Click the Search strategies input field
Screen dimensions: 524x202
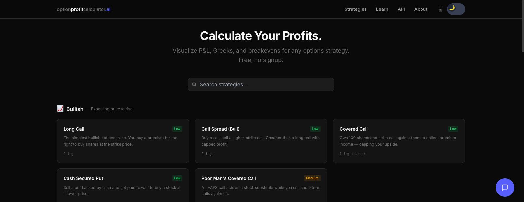(x=261, y=84)
